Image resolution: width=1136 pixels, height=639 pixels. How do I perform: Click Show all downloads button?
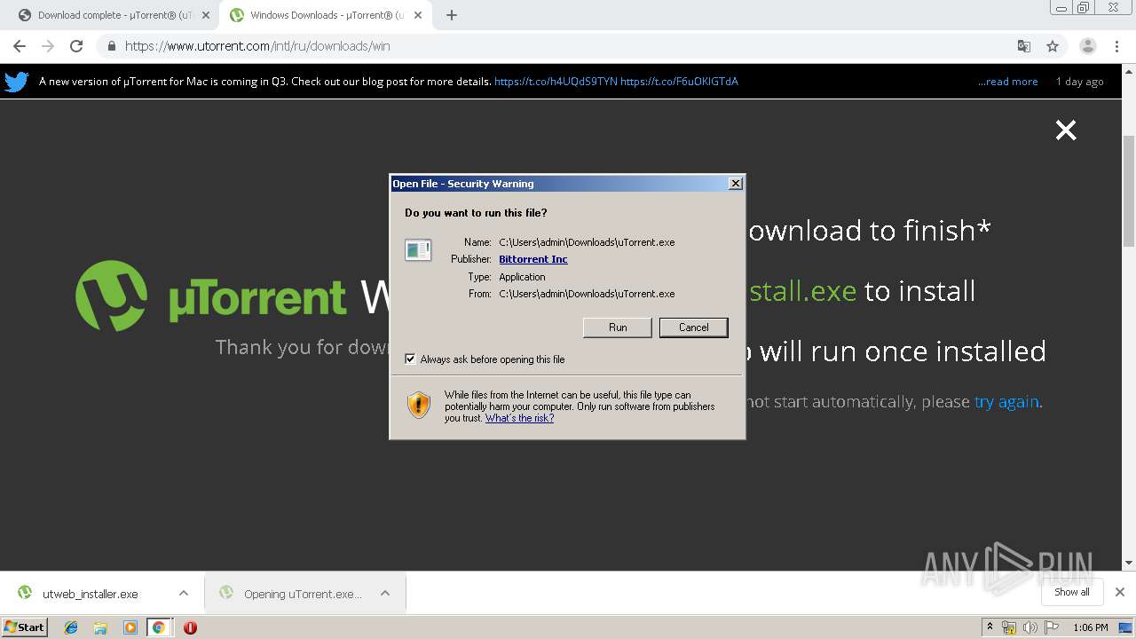pyautogui.click(x=1071, y=592)
